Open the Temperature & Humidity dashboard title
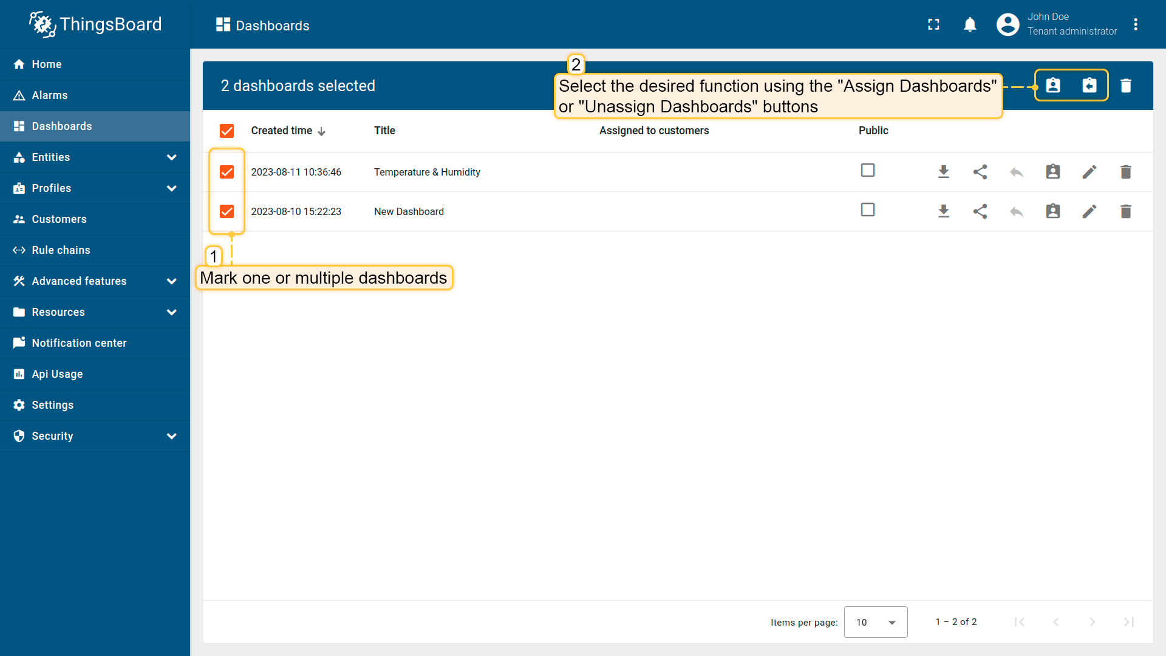Screen dimensions: 1166x656 [427, 172]
